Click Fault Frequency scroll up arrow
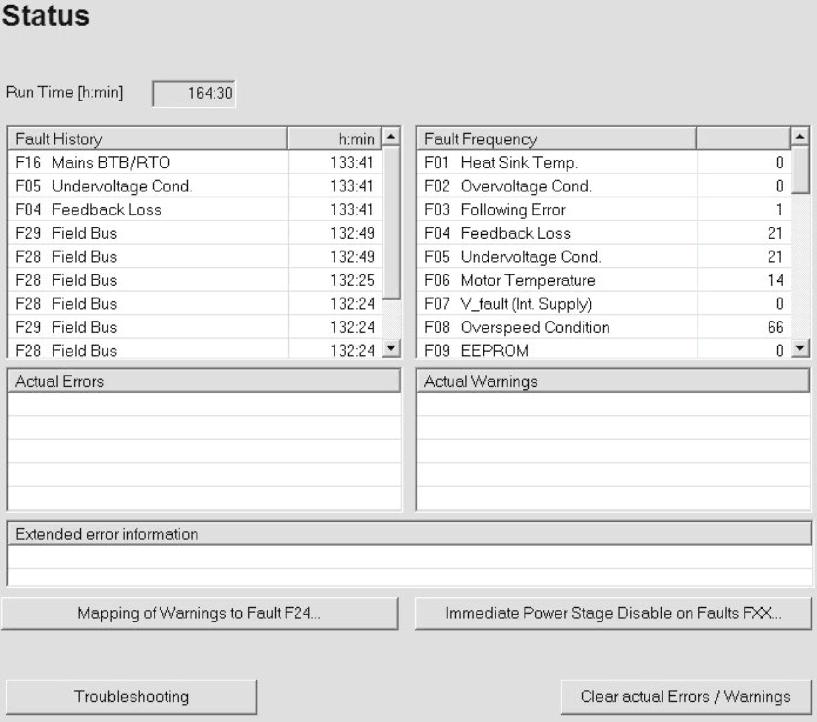Screen dimensions: 817x722 [x=799, y=137]
